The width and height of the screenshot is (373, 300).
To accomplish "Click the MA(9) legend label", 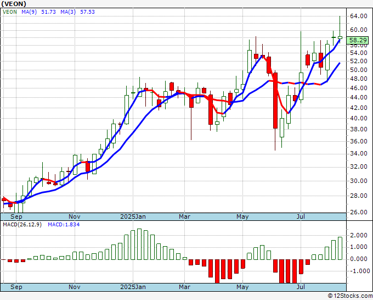I will (29, 12).
